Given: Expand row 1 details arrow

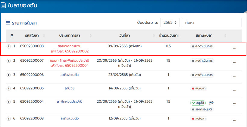Looking at the screenshot, I should point(9,46).
